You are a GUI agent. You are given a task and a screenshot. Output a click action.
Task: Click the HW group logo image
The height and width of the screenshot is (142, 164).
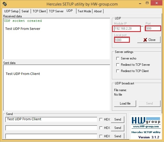coord(146,121)
